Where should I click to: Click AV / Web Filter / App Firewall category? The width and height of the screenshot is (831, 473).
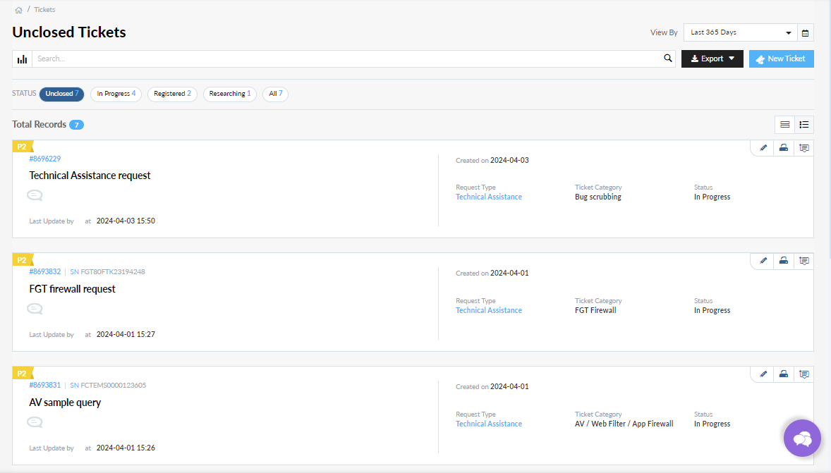pyautogui.click(x=624, y=424)
